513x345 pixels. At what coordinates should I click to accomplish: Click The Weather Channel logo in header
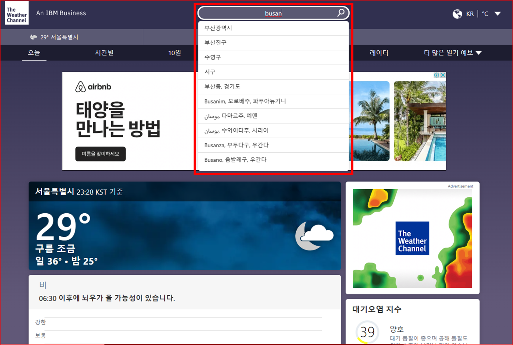coord(16,13)
